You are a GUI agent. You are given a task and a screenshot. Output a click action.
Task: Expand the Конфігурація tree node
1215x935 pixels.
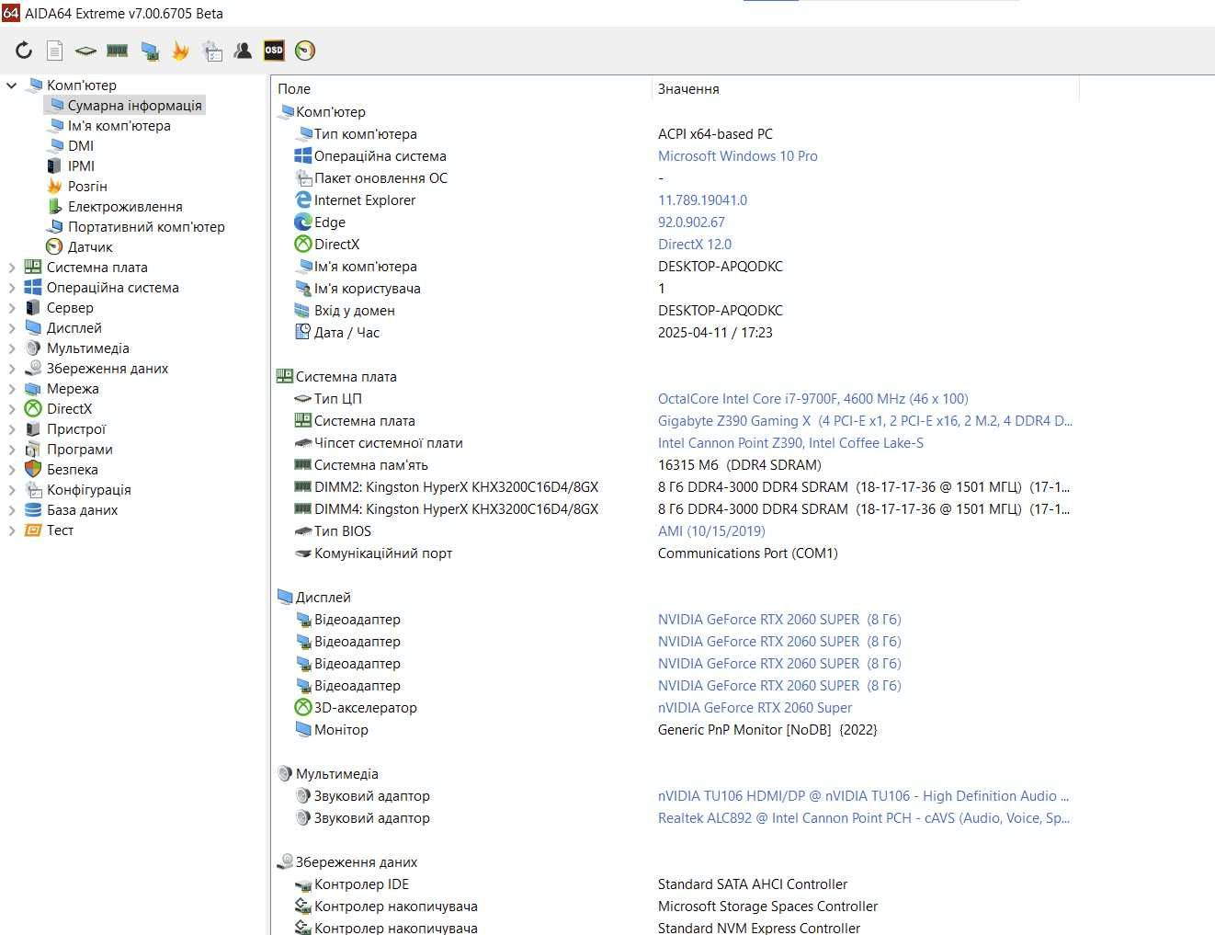pyautogui.click(x=12, y=489)
